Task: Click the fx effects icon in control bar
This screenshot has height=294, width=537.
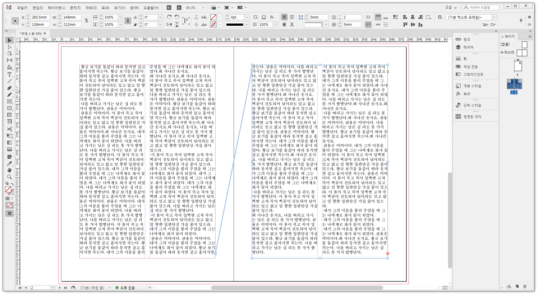Action: (x=272, y=17)
